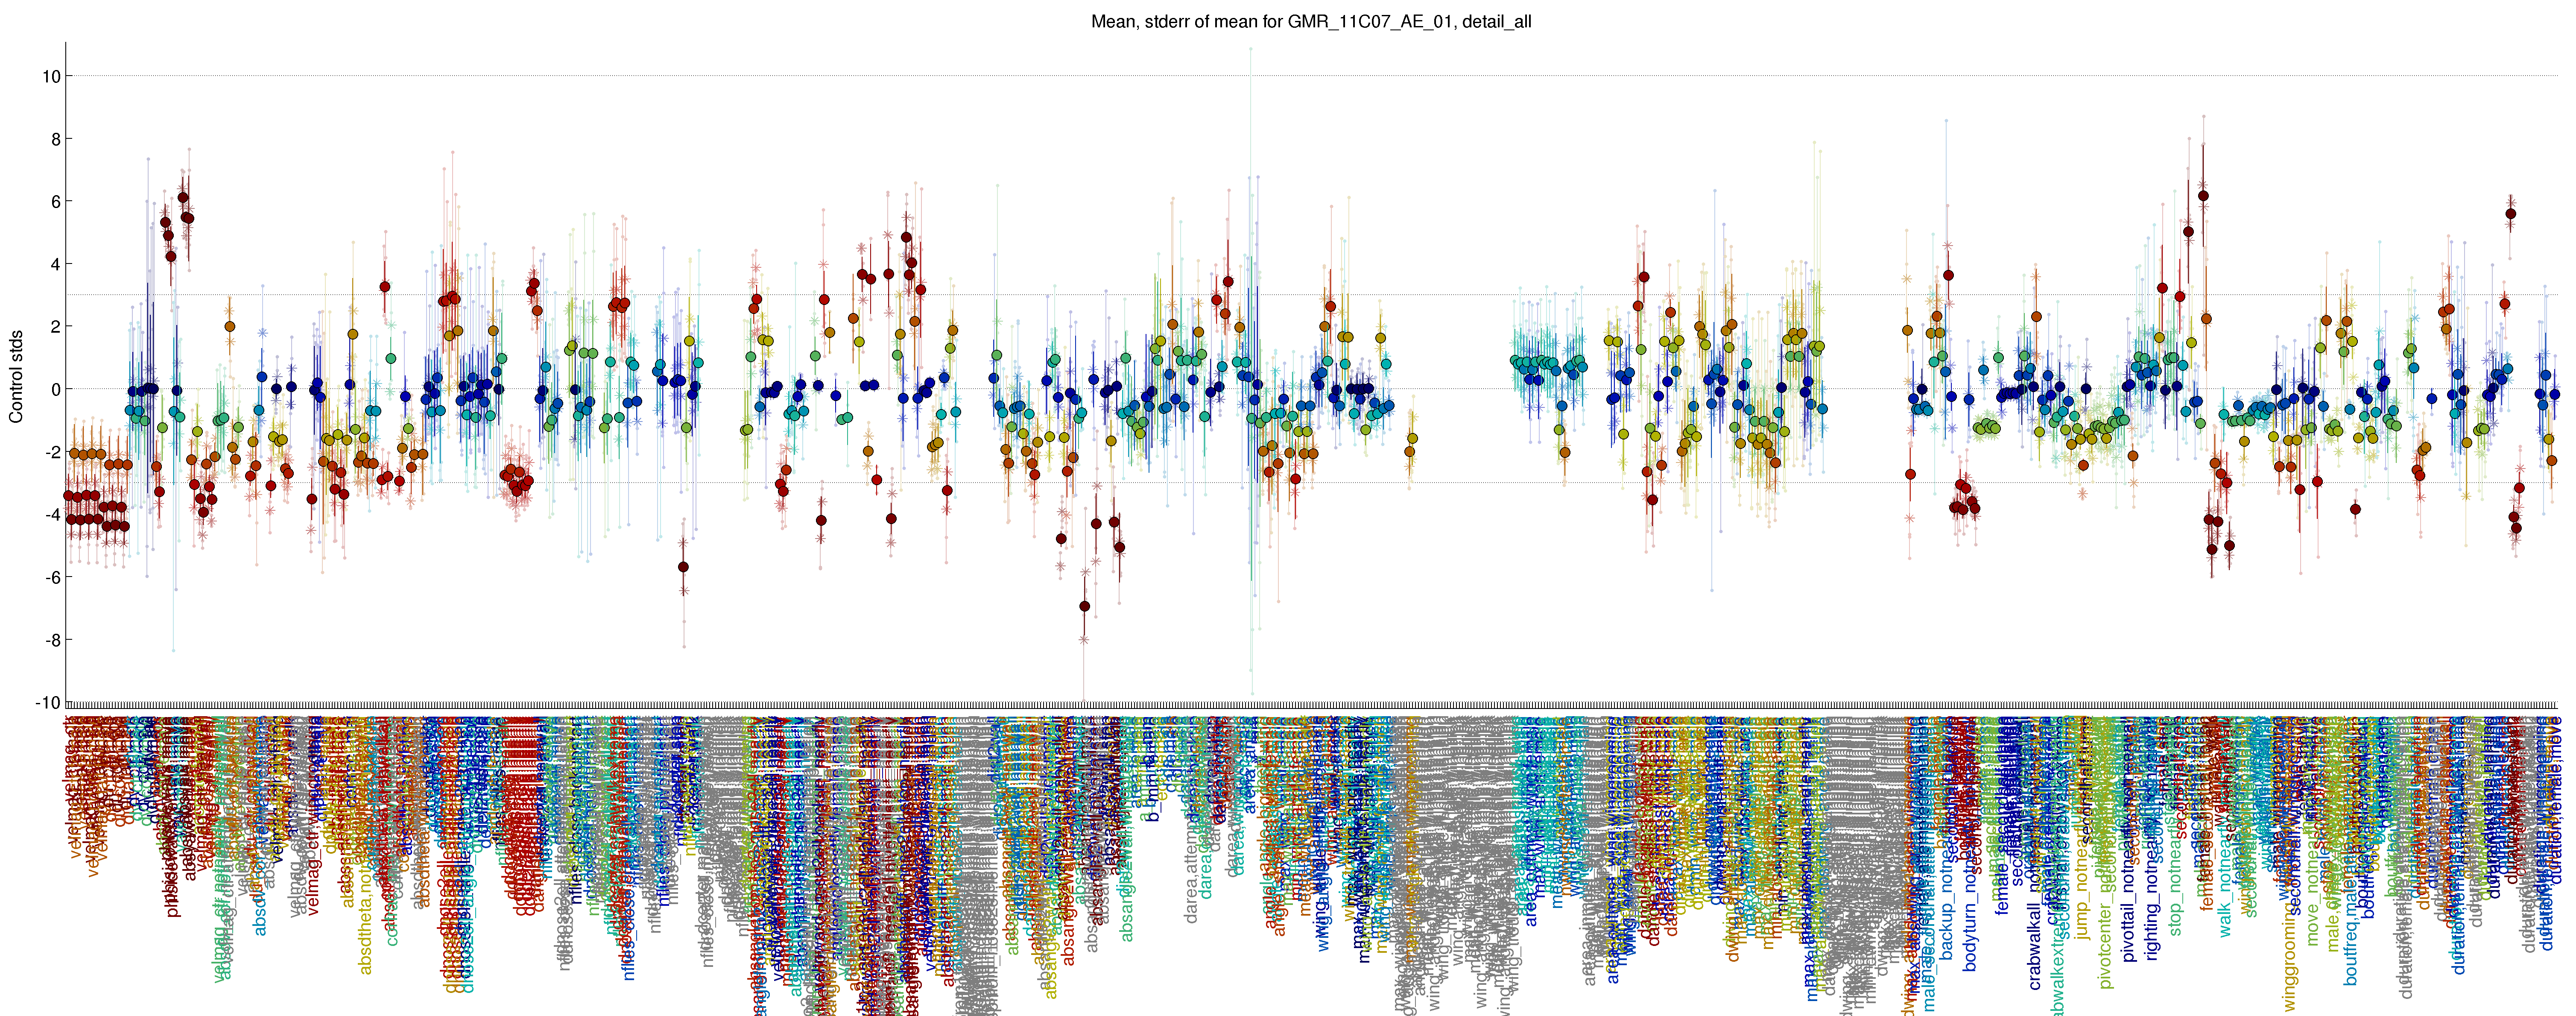This screenshot has height=1016, width=2576.
Task: Click the x-axis label starting 'absdtheta,not'
Action: [x=365, y=846]
